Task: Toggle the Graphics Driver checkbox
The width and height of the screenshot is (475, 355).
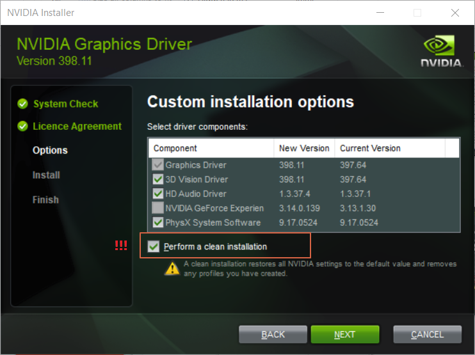Action: (158, 165)
